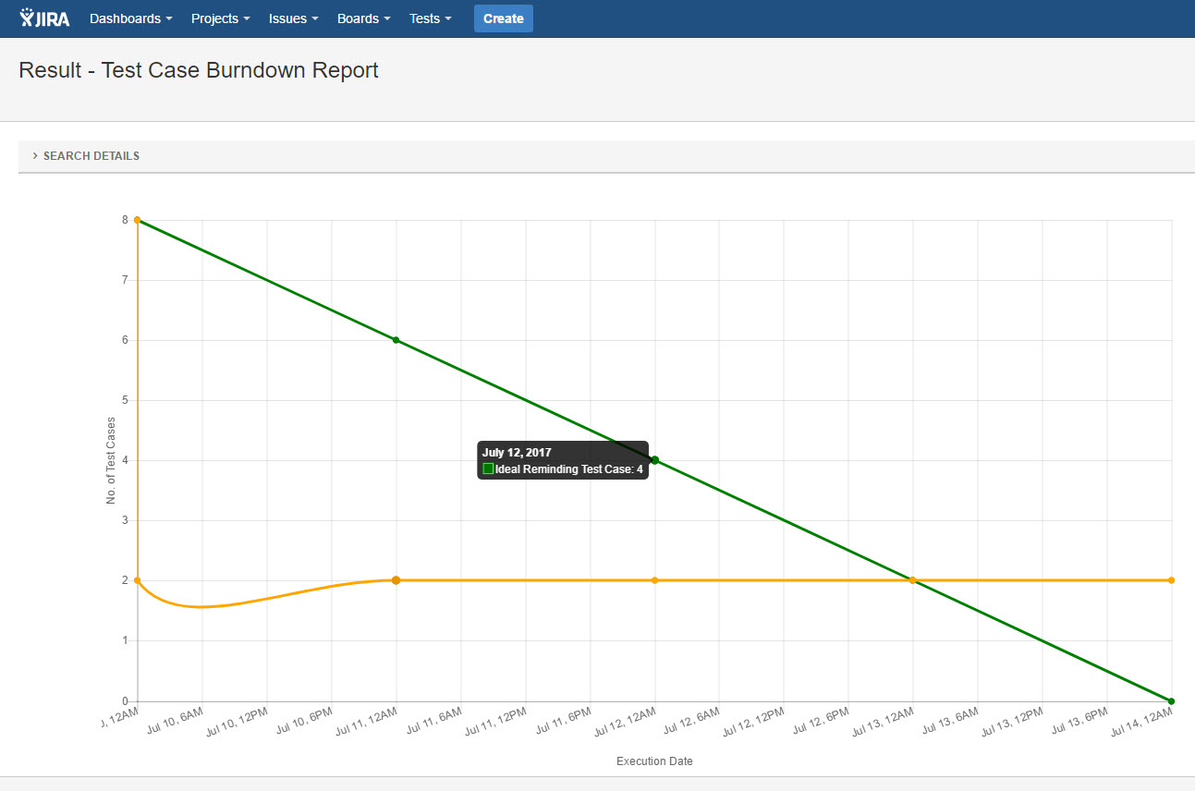The height and width of the screenshot is (791, 1195).
Task: Expand the Search Details section
Action: 91,156
